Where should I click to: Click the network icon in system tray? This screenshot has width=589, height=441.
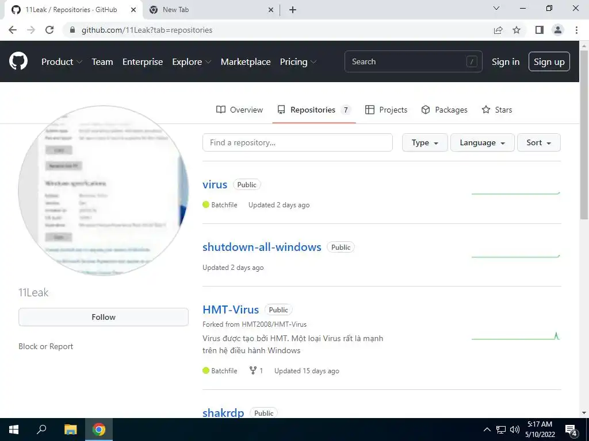click(x=501, y=430)
